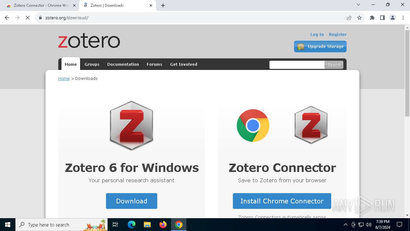Open the Home navigation tab
410x231 pixels.
coord(71,64)
